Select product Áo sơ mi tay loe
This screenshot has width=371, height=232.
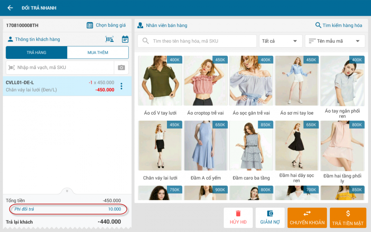click(x=297, y=86)
